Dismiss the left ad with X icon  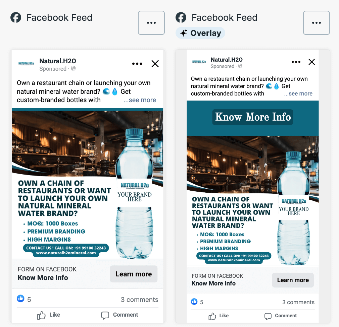[155, 64]
